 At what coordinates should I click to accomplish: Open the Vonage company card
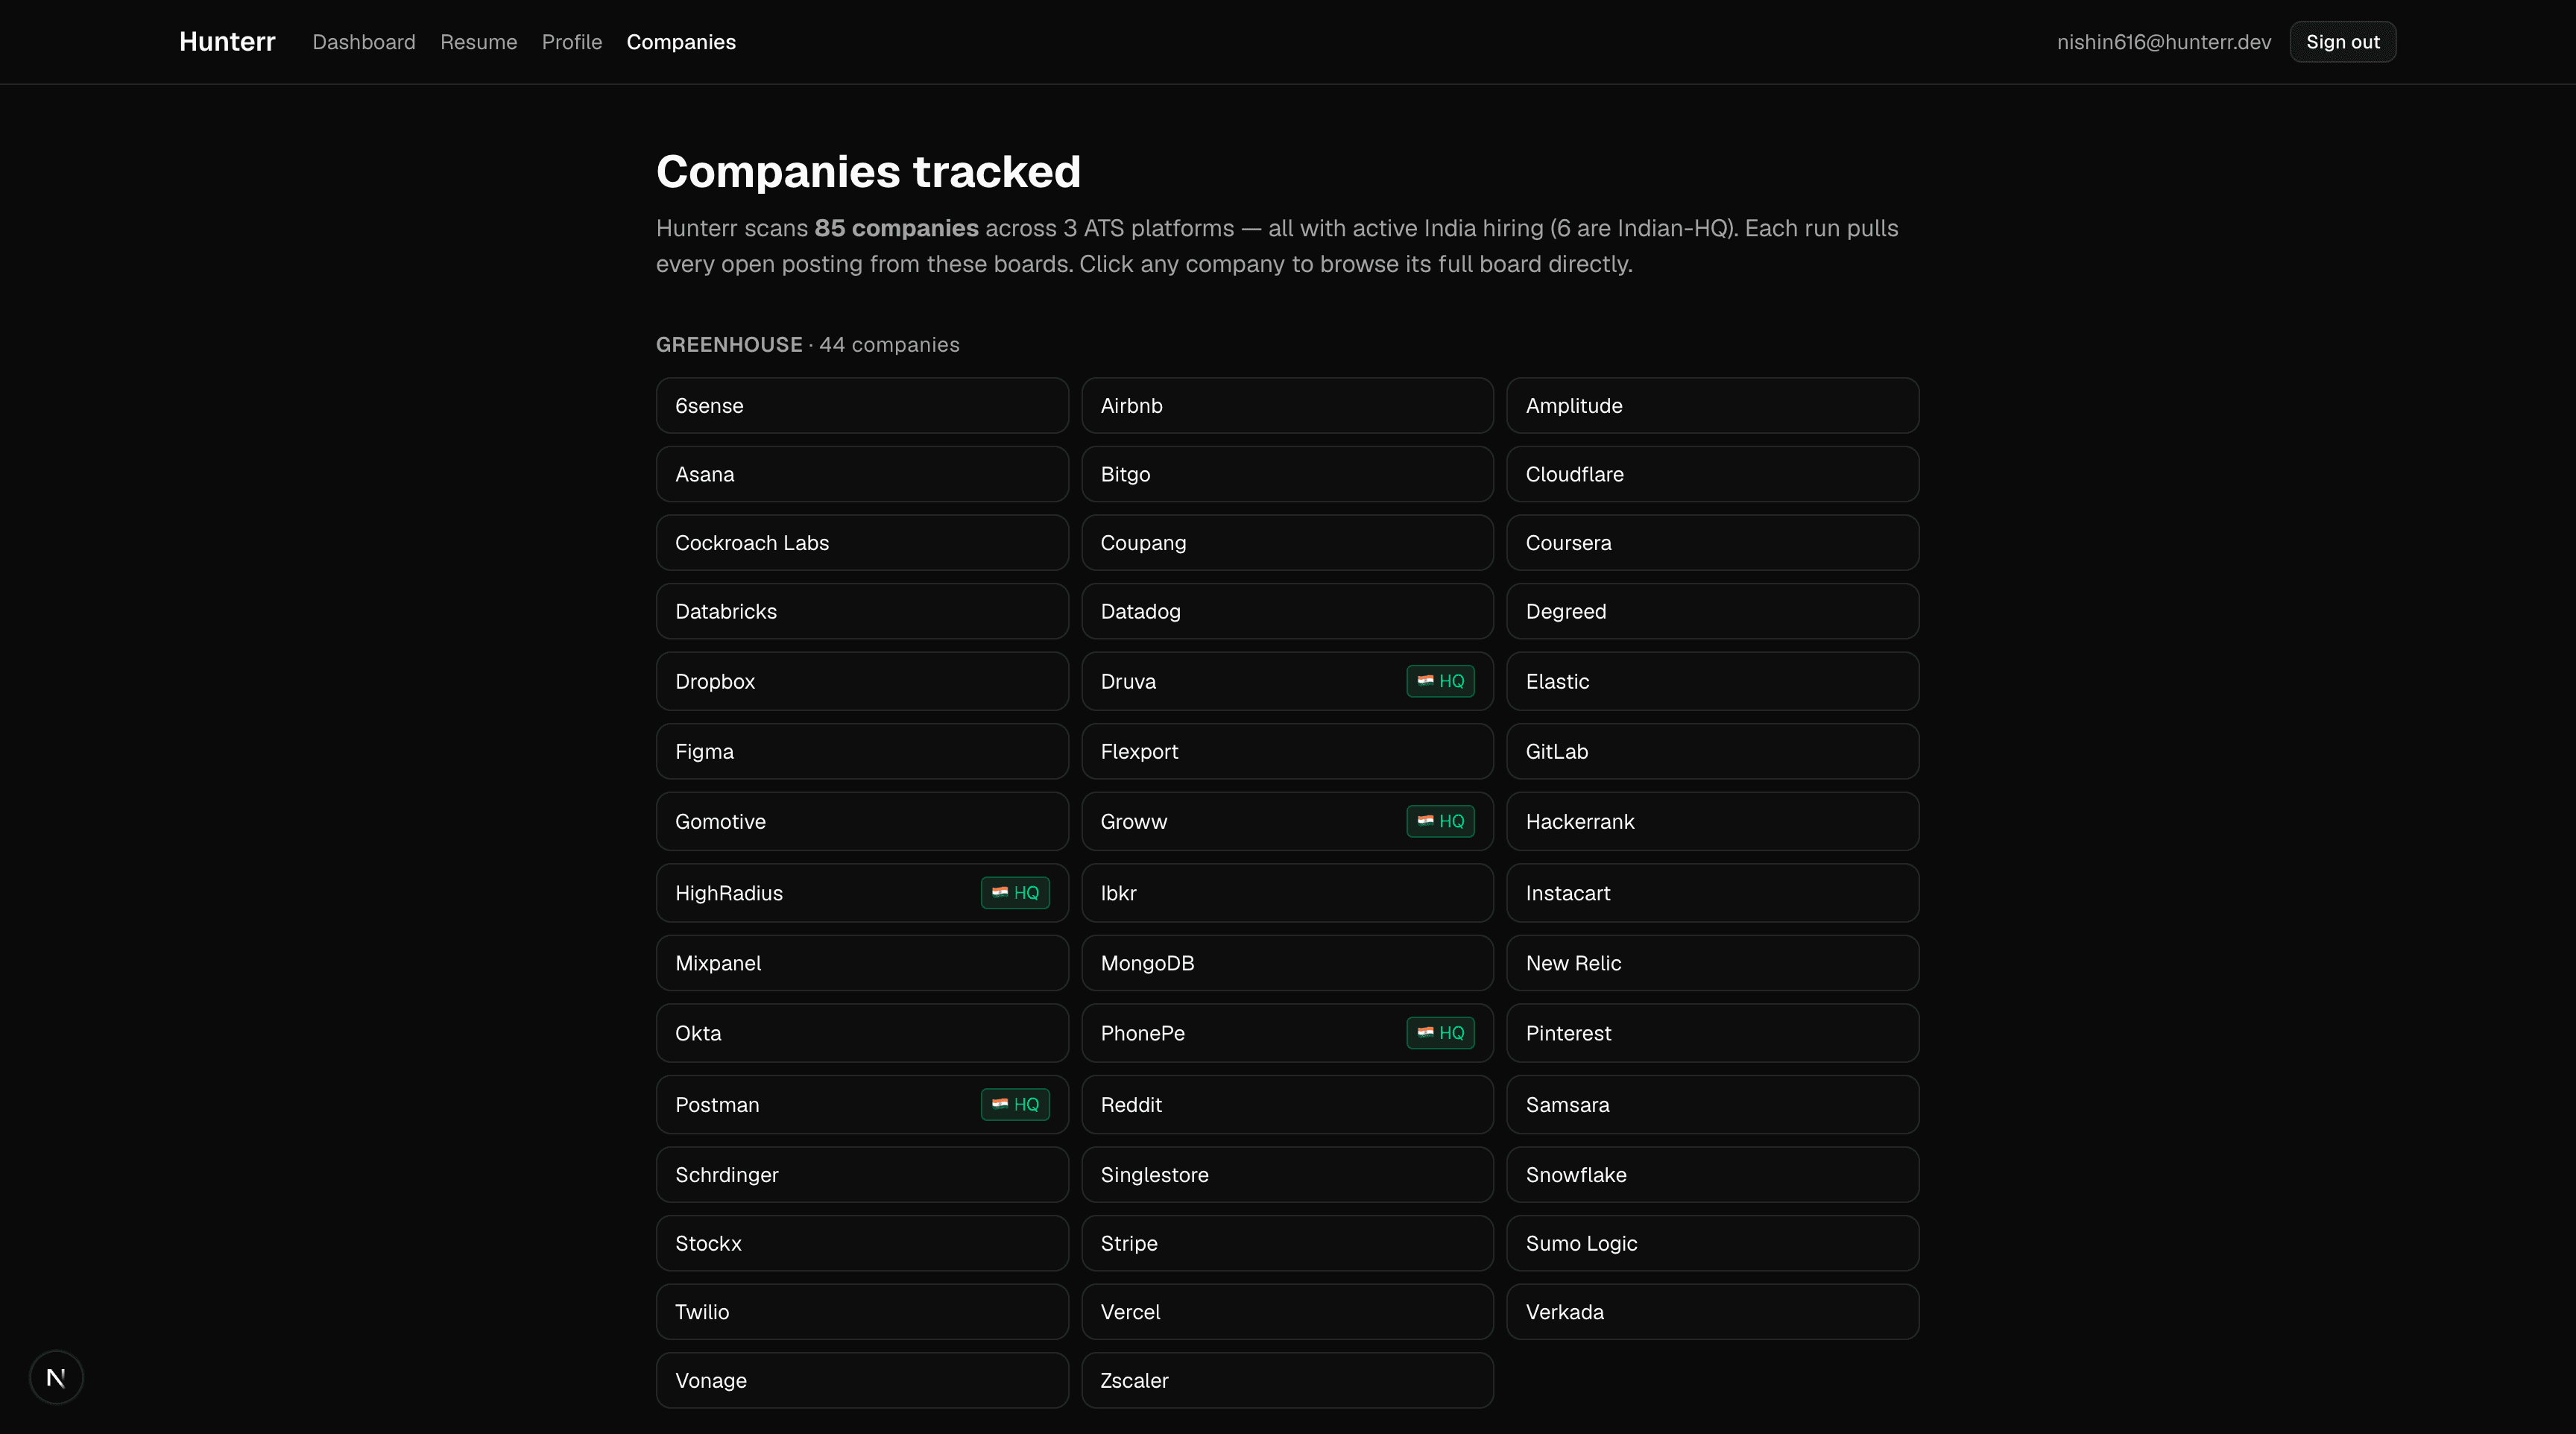(862, 1380)
